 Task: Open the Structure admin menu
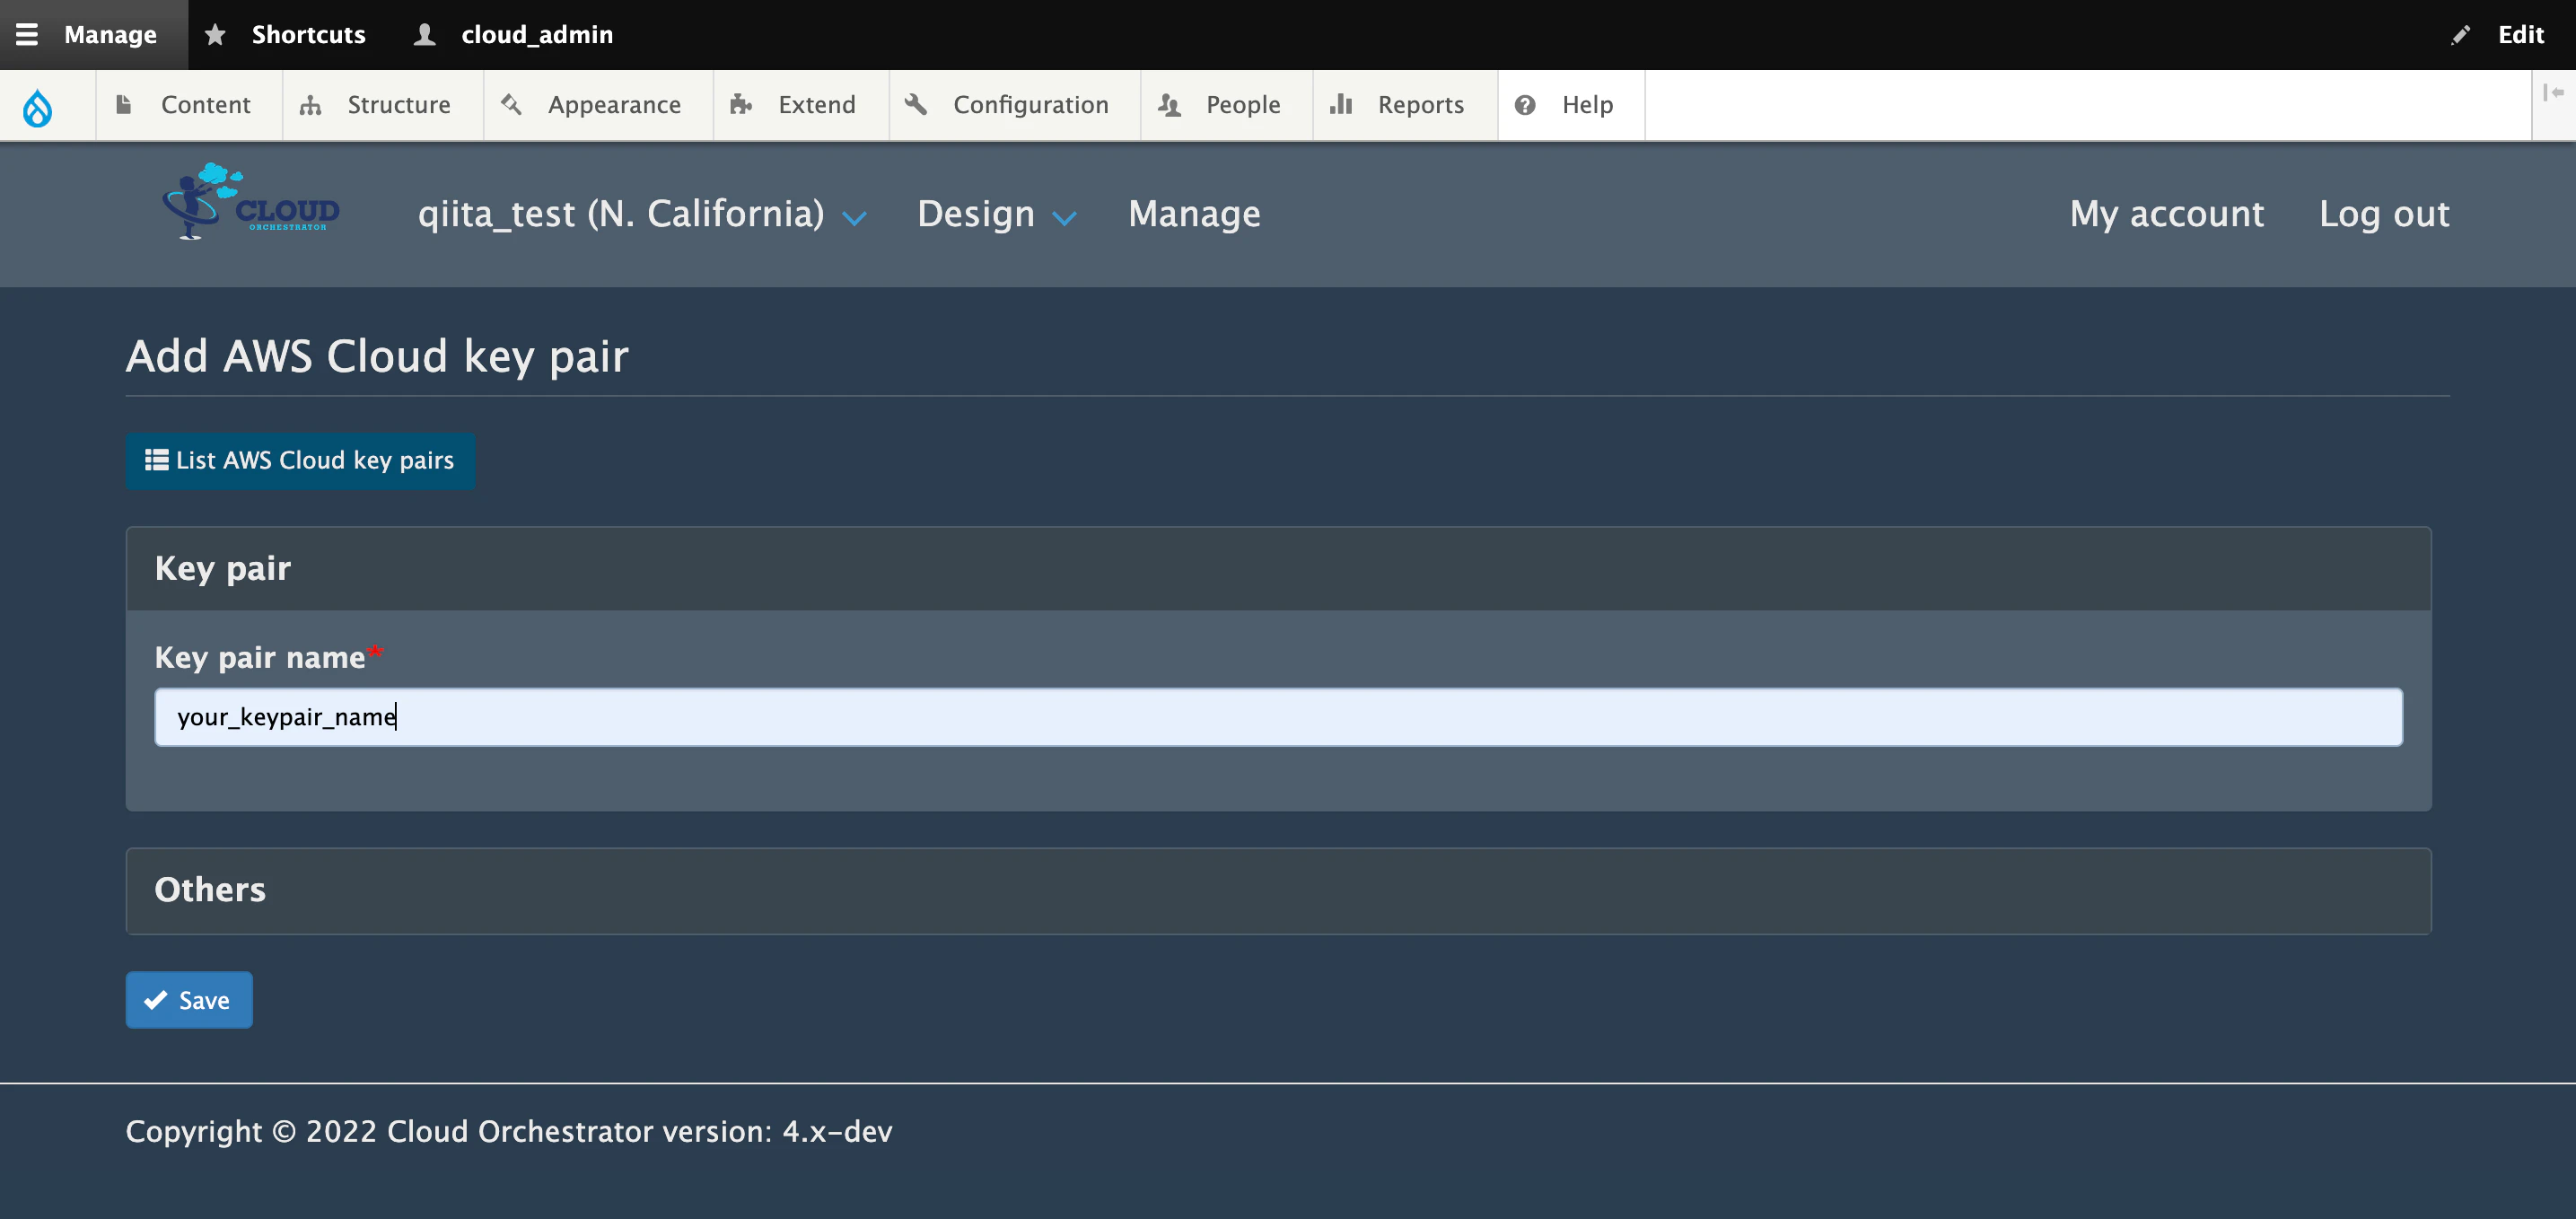(382, 105)
